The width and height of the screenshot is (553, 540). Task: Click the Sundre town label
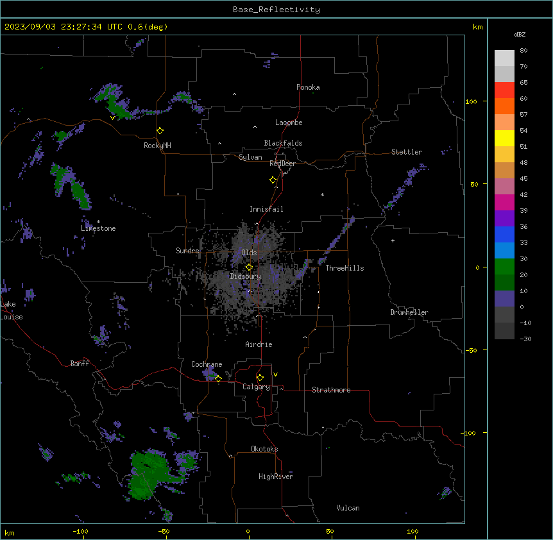coord(187,251)
